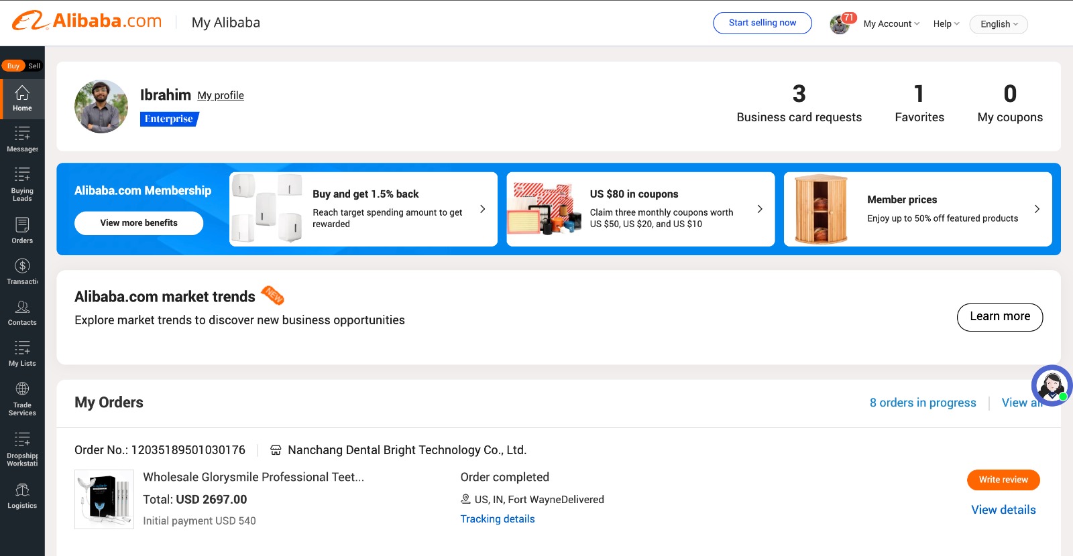Click the location icon beside US, IN, Fort Wayne
Viewport: 1073px width, 556px height.
[465, 499]
